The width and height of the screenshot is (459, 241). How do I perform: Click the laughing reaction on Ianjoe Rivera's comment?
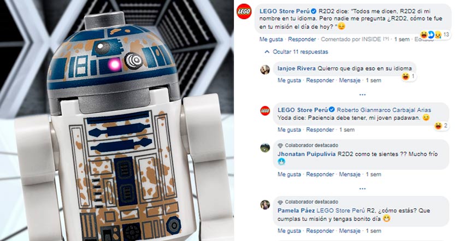pos(405,77)
